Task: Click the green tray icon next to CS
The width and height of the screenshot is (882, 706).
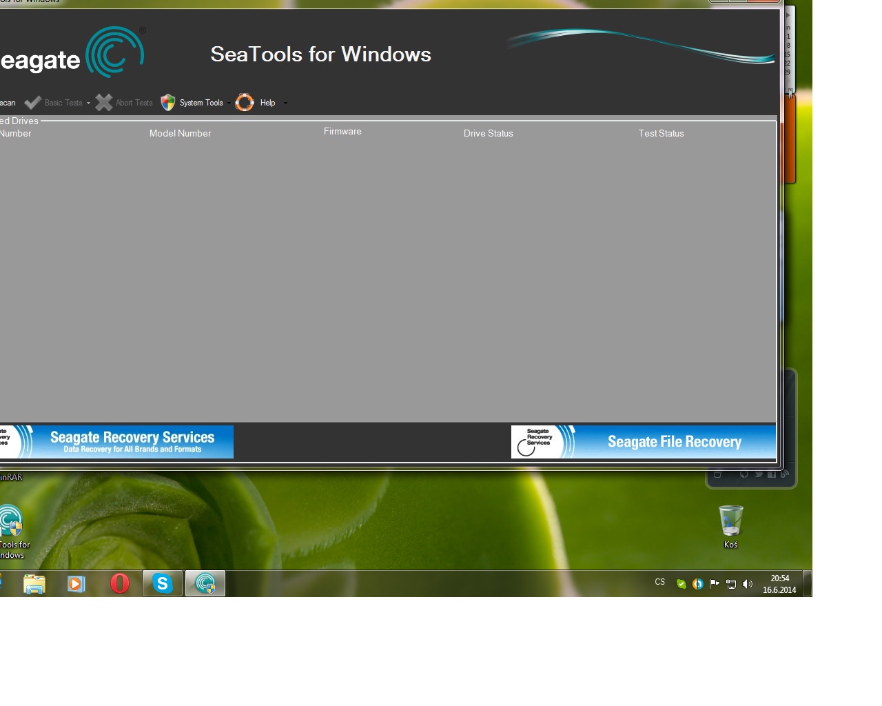Action: tap(681, 584)
